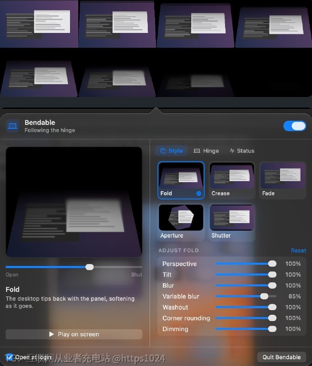
Task: Click Quit Bendable button
Action: click(x=281, y=357)
